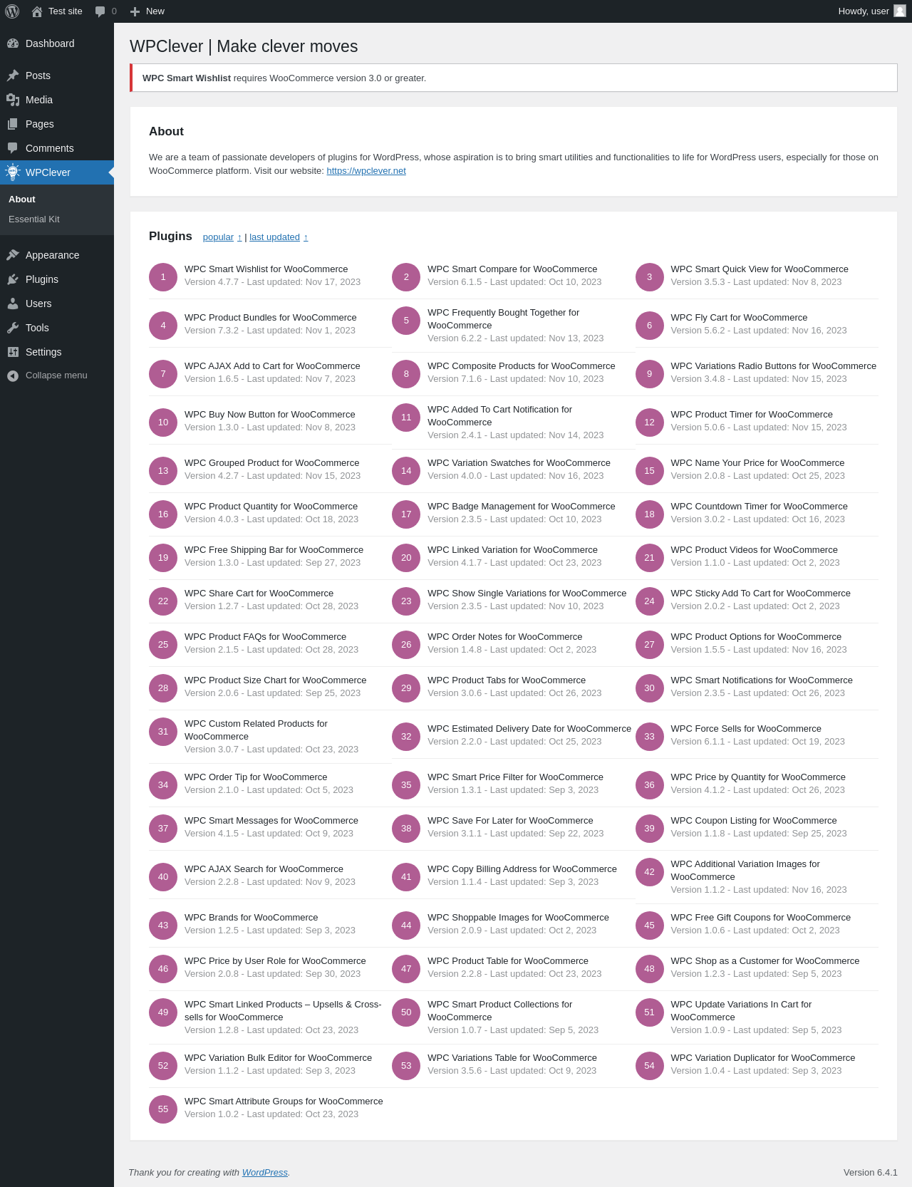The width and height of the screenshot is (912, 1187).
Task: Select the WPClever menu label
Action: pos(48,172)
